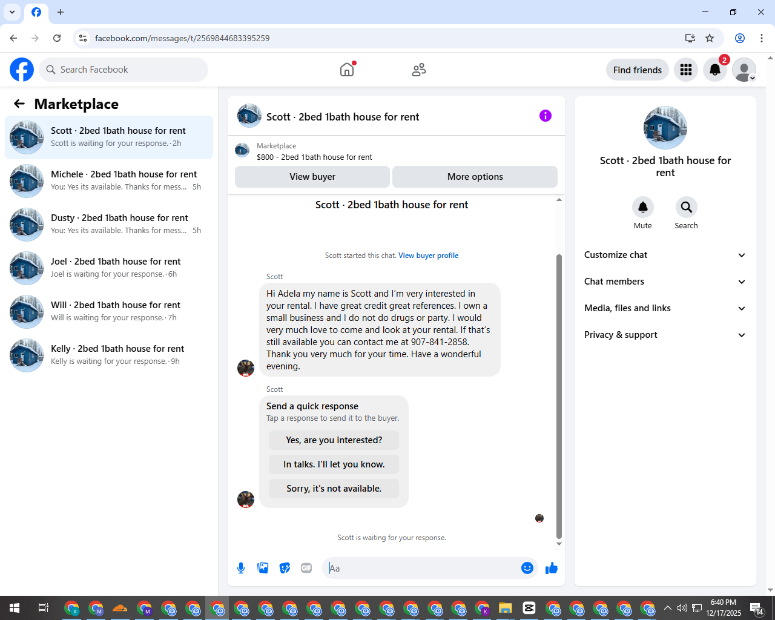Bookmark this tab with star icon
This screenshot has width=775, height=620.
[x=710, y=38]
